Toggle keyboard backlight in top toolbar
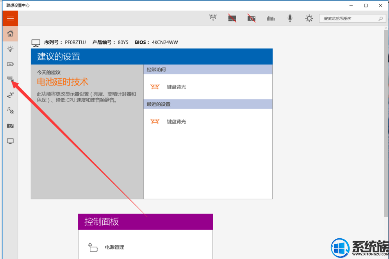Image resolution: width=389 pixels, height=259 pixels. coord(213,18)
